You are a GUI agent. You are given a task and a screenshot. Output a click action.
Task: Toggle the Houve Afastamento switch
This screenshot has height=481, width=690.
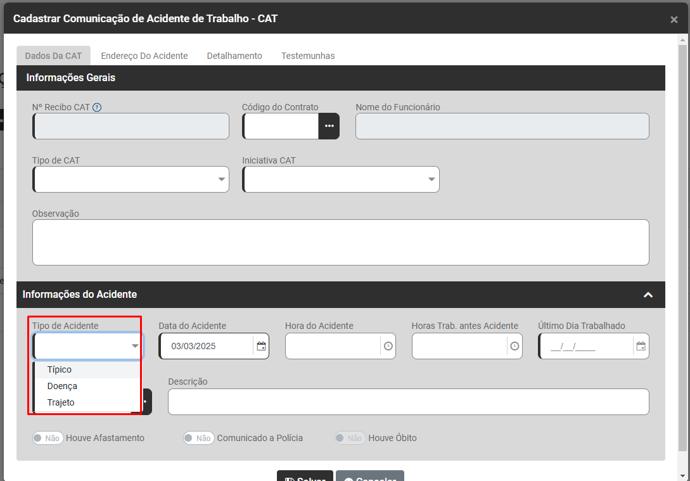point(48,439)
